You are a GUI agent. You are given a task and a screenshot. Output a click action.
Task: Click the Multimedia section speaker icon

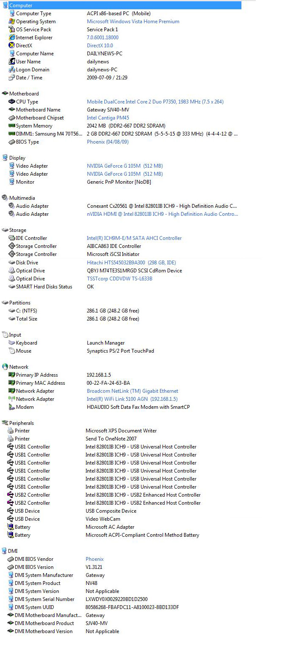(5, 198)
